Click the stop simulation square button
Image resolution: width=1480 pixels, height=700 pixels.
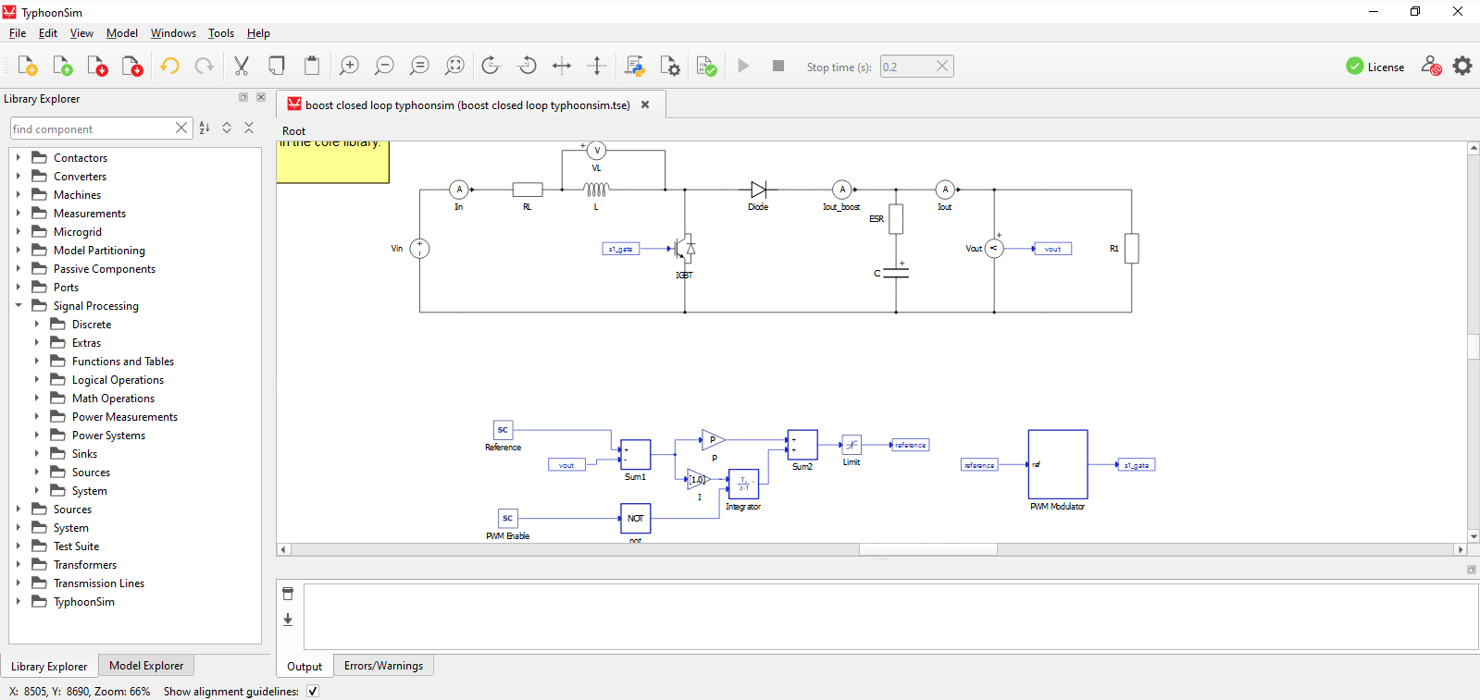tap(778, 66)
